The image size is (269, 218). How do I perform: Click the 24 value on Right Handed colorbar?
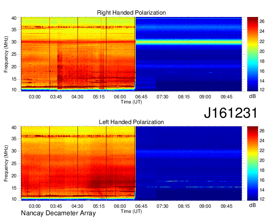(x=262, y=31)
